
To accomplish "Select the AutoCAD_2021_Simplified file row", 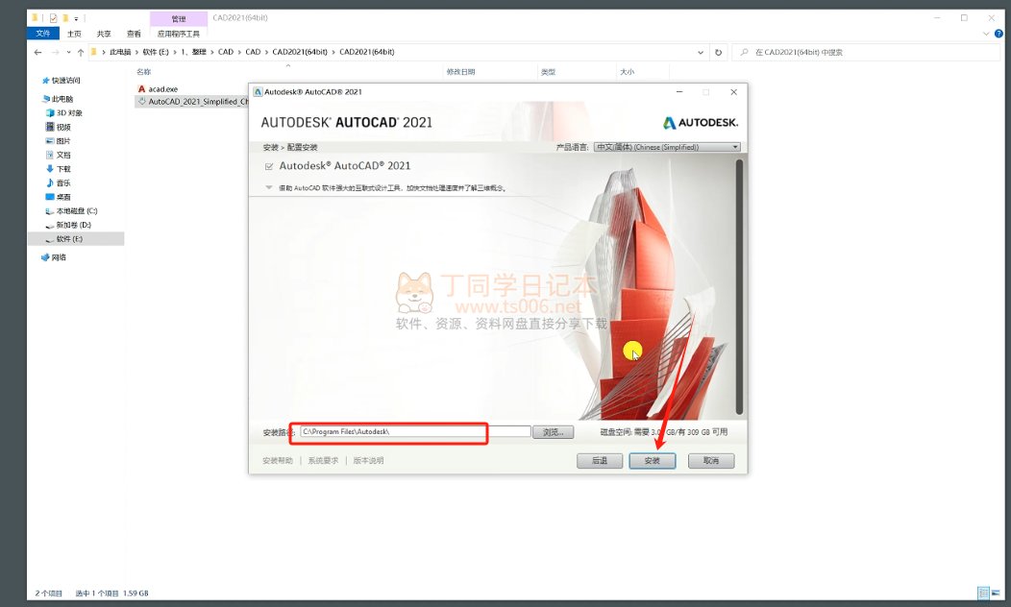I will point(193,102).
